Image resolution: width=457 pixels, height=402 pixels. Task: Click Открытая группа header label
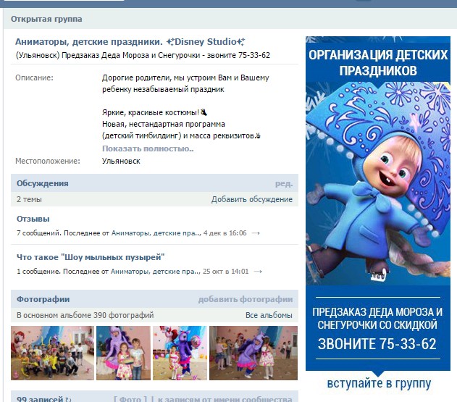click(46, 20)
